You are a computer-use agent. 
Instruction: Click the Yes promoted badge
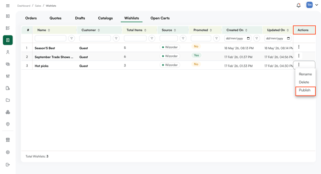tap(196, 55)
